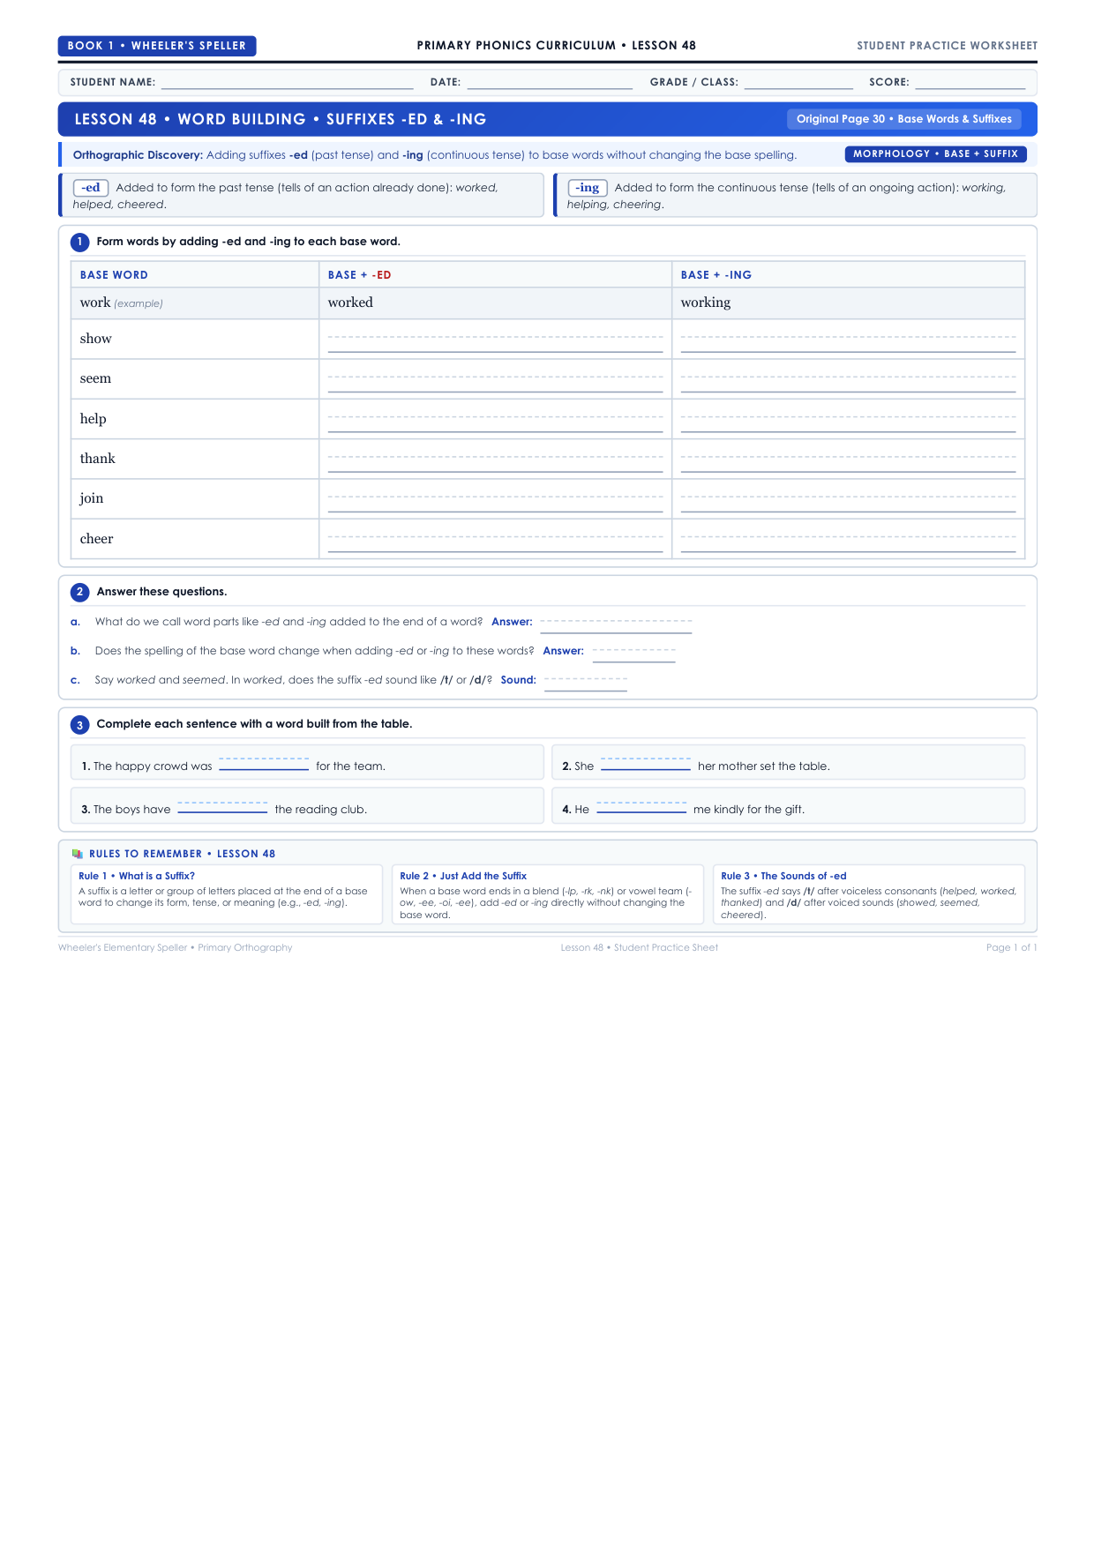
Task: Click the -ed answer line for cheer
Action: point(495,544)
